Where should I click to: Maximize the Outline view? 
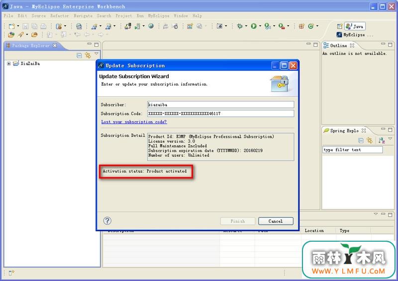click(390, 45)
